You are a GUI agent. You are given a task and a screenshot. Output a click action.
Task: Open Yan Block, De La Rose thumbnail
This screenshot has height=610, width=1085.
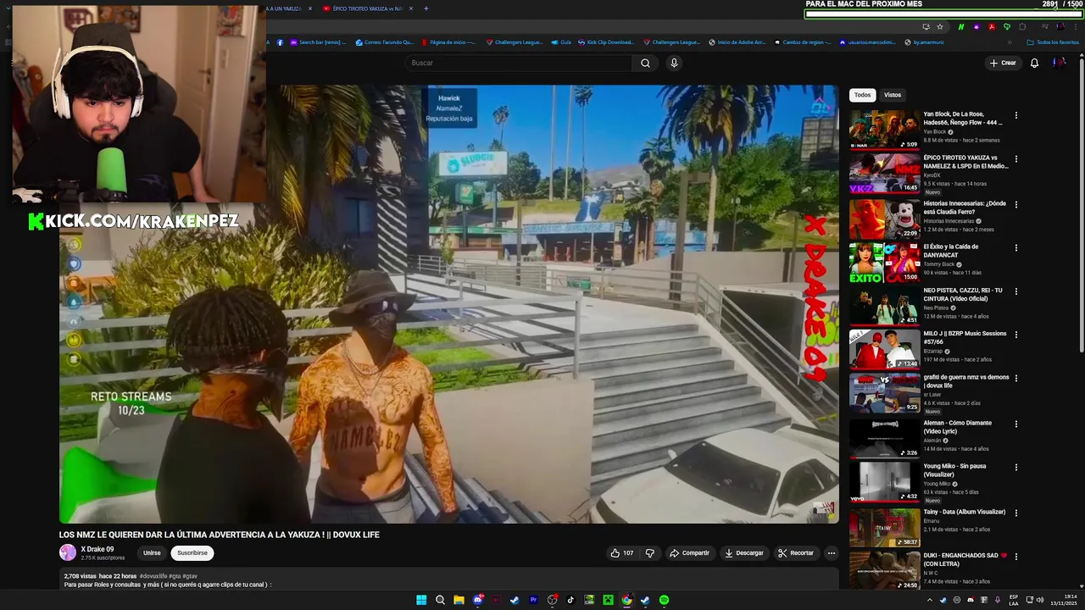[x=884, y=130]
